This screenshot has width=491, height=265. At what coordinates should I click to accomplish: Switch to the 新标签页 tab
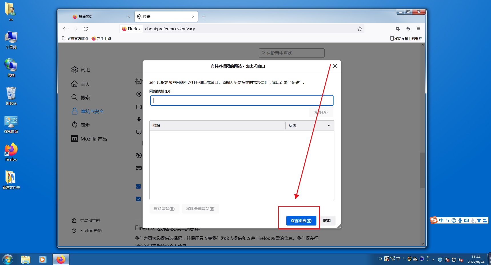click(101, 17)
